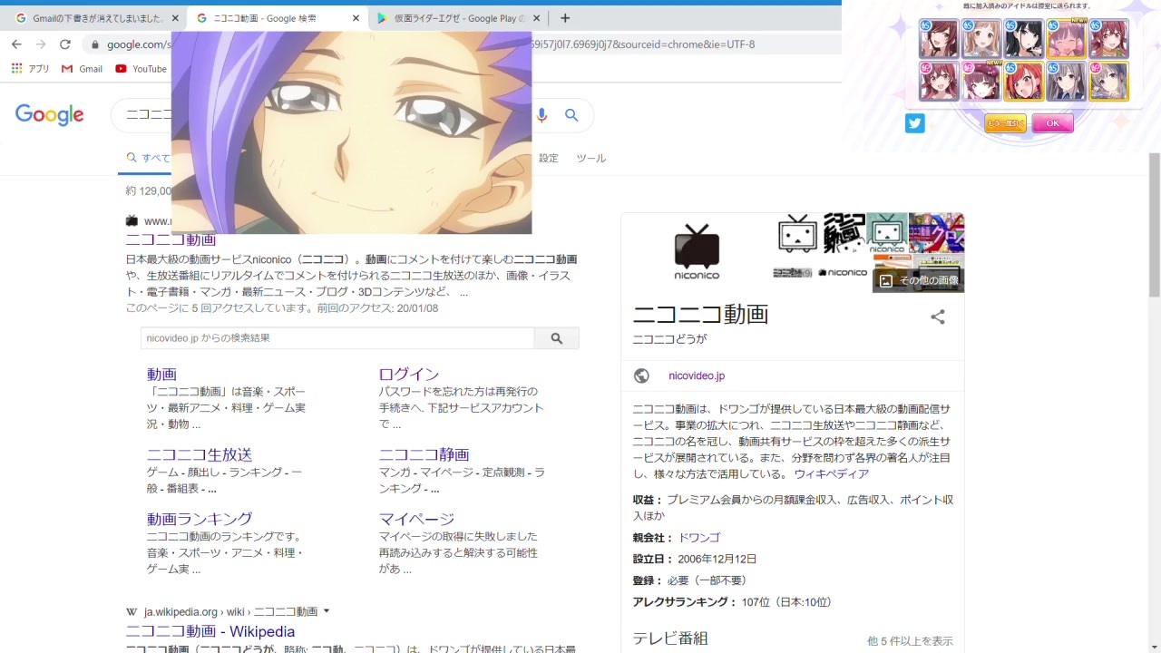Open the ツール search tools menu
This screenshot has height=653, width=1161.
(x=591, y=158)
